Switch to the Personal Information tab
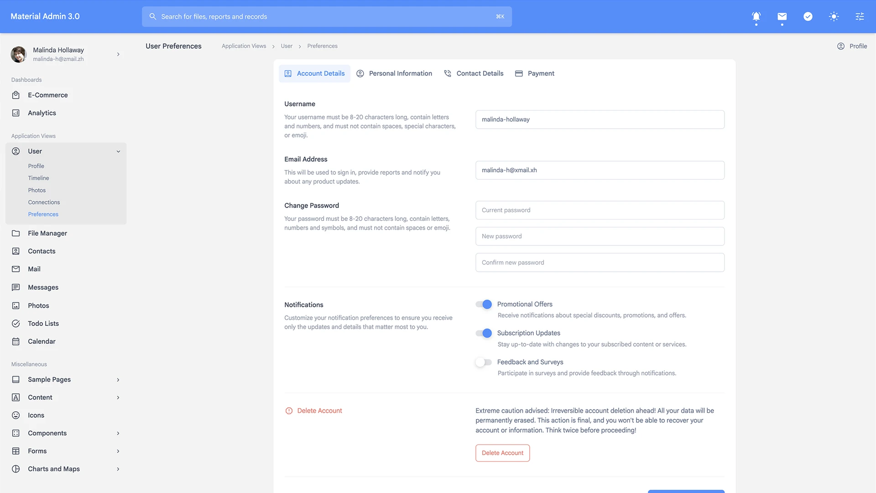Screen dimensions: 876x493 click(394, 73)
